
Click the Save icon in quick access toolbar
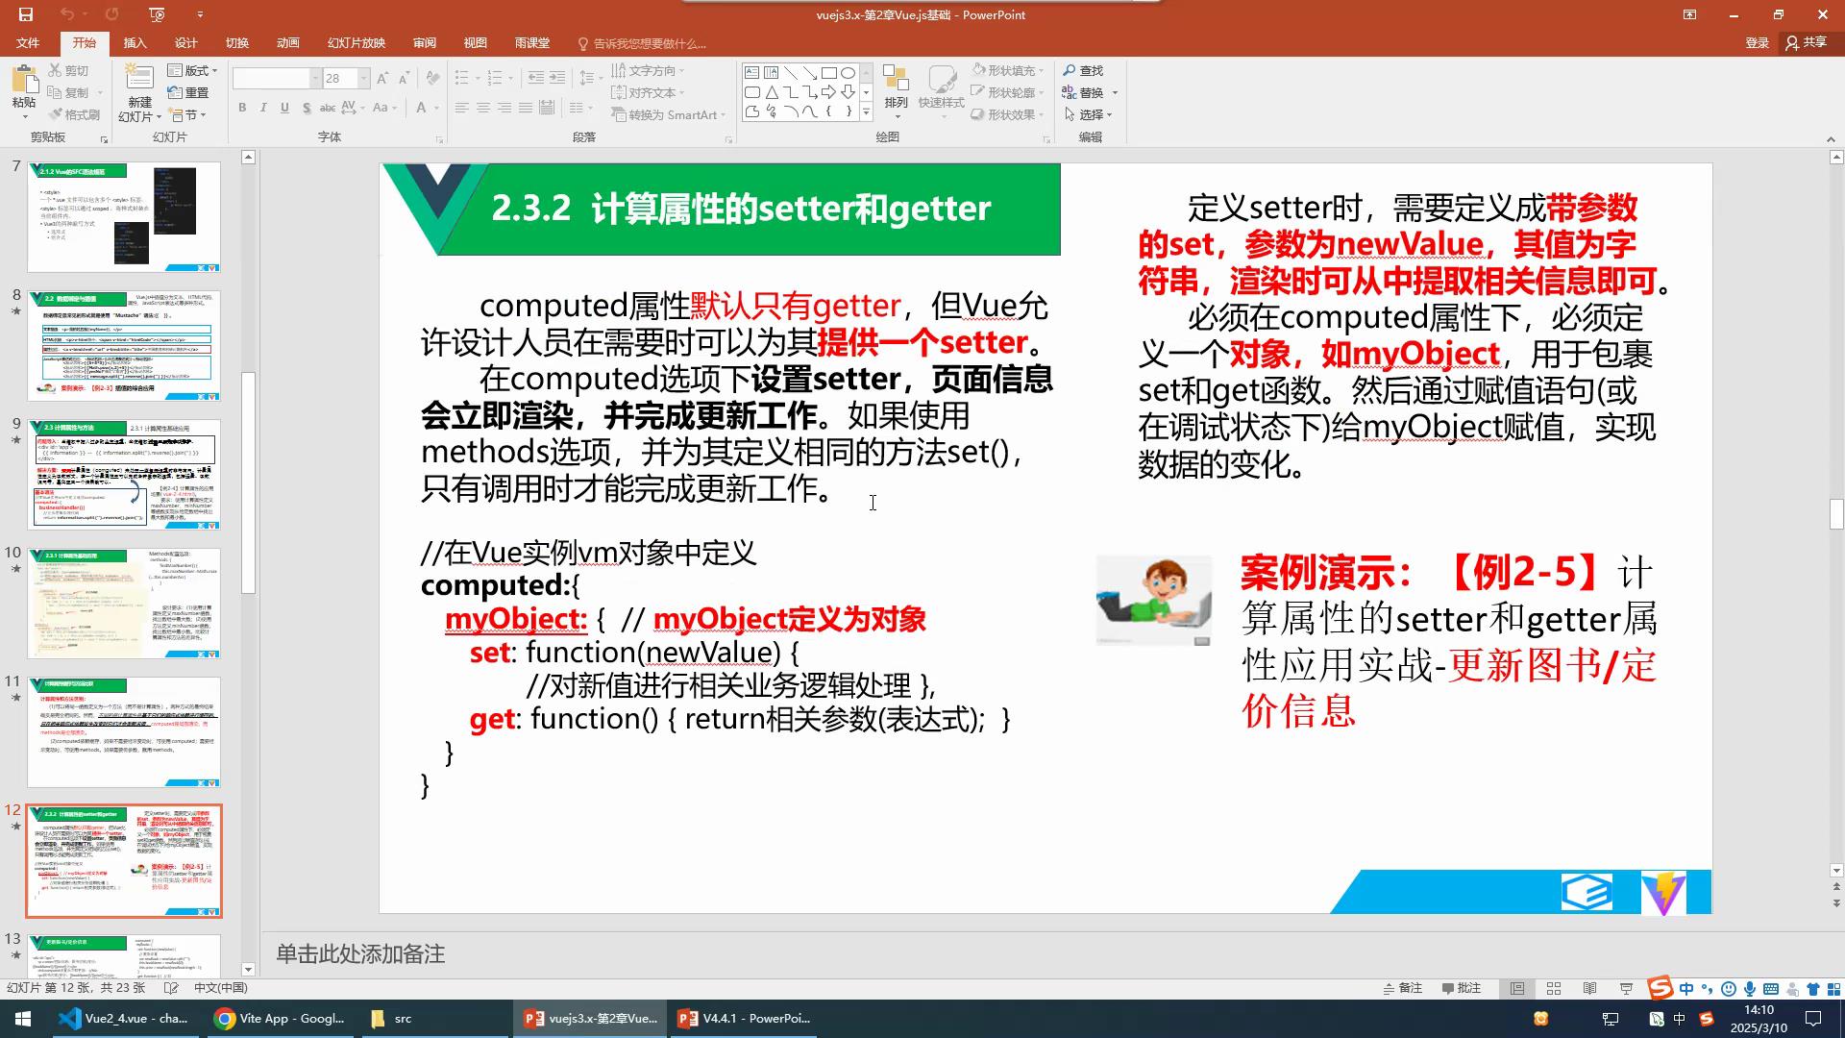point(25,14)
